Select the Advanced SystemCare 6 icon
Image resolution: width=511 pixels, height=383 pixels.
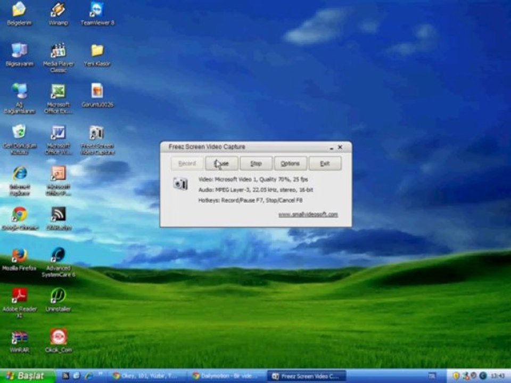point(59,262)
